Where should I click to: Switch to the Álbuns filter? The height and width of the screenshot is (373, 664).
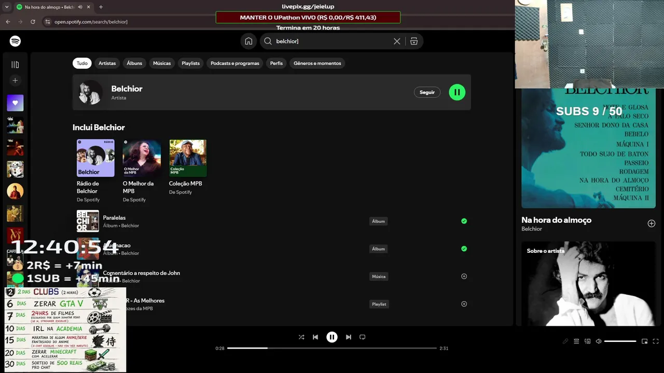pyautogui.click(x=134, y=63)
